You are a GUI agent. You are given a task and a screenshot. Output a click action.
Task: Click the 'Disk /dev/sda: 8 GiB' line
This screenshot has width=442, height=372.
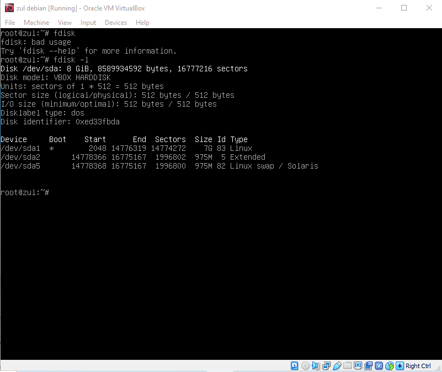(124, 69)
